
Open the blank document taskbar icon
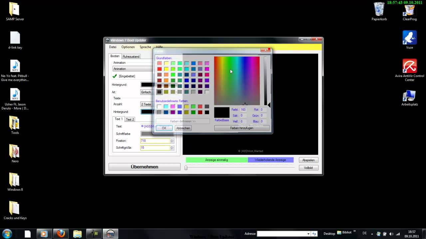[x=28, y=234]
